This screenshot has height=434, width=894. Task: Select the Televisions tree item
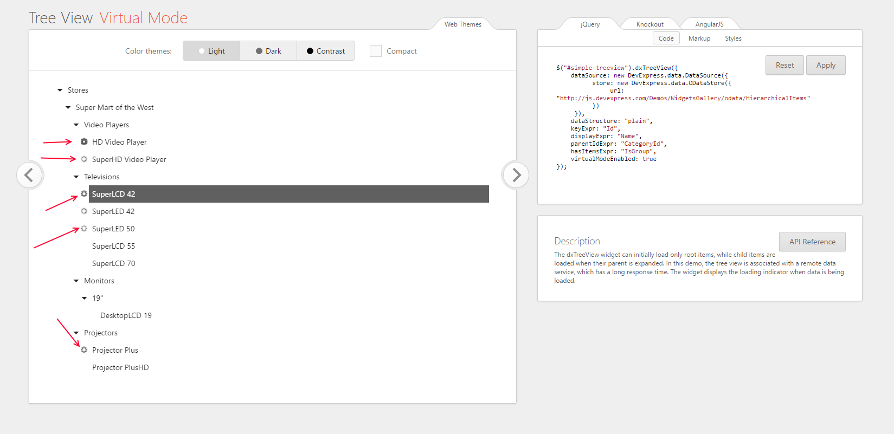101,177
